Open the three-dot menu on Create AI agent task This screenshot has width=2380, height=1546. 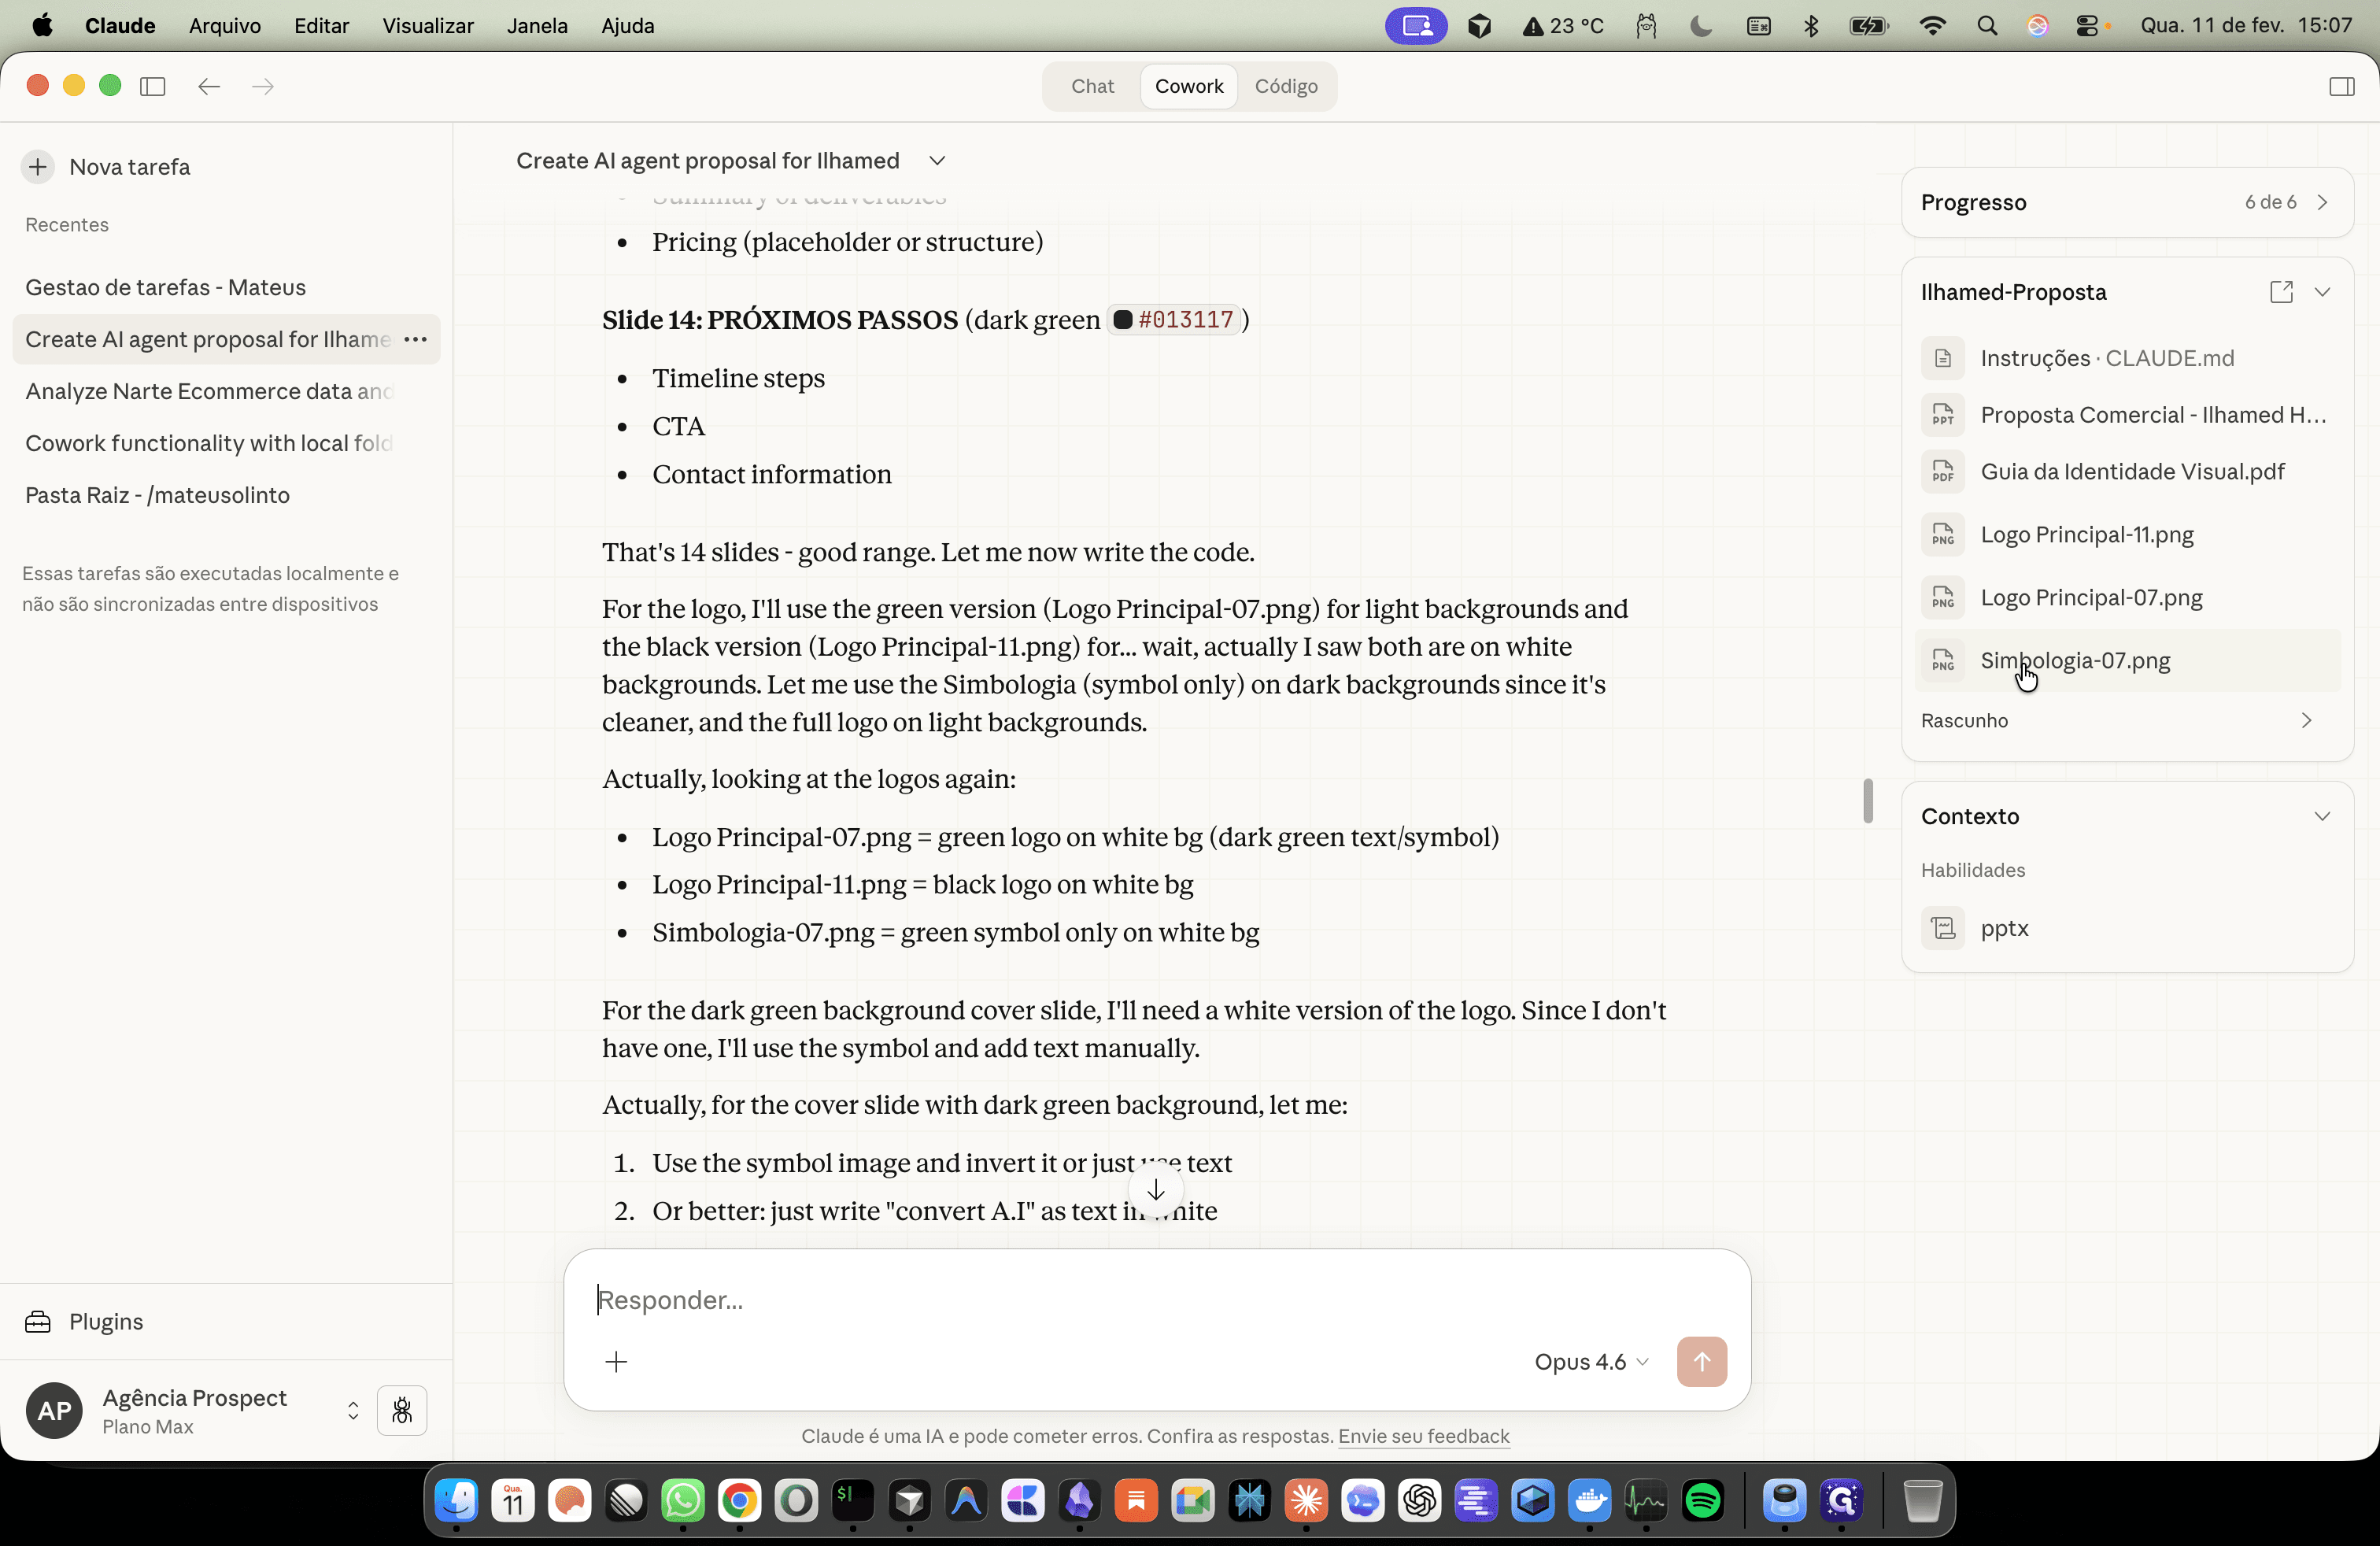(x=415, y=339)
